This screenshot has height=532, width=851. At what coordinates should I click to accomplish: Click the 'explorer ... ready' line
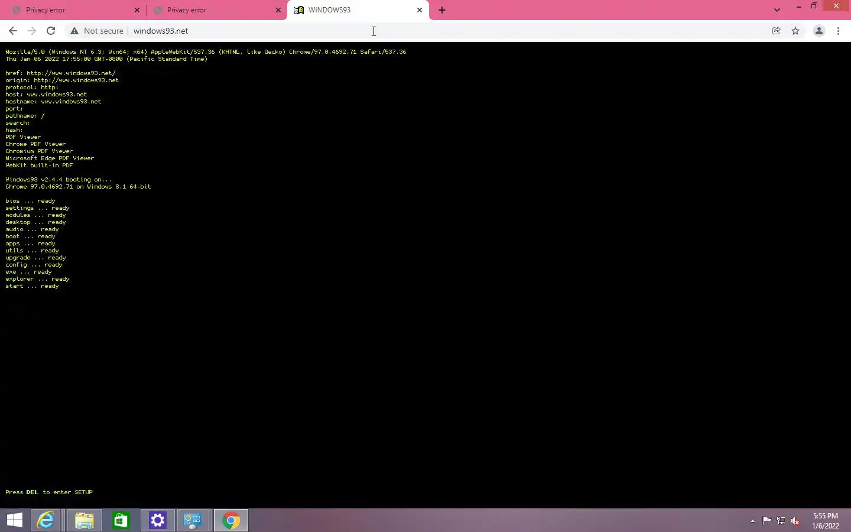coord(37,279)
